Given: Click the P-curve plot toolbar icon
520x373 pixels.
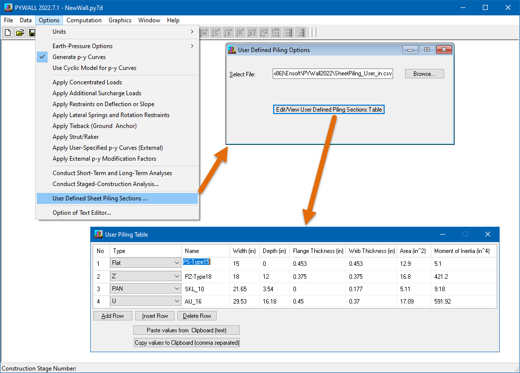Looking at the screenshot, I should pyautogui.click(x=228, y=32).
